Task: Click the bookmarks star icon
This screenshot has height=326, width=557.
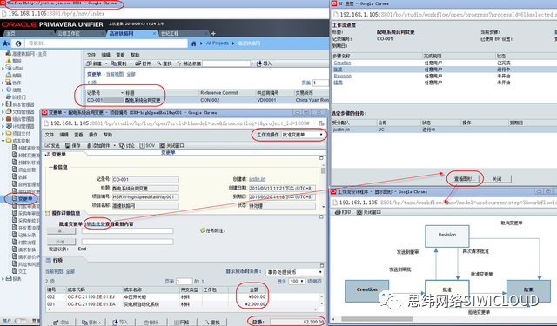Action: [x=6, y=43]
